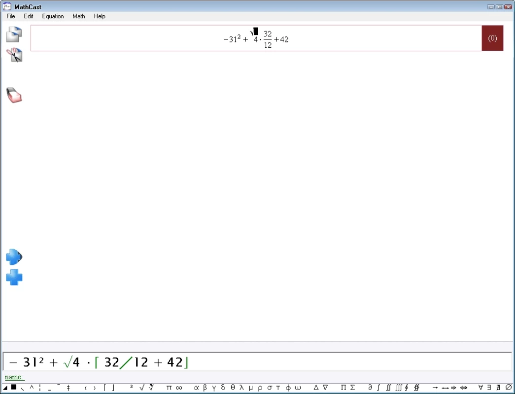
Task: Insert the surface integral ∯ symbol
Action: coord(417,388)
